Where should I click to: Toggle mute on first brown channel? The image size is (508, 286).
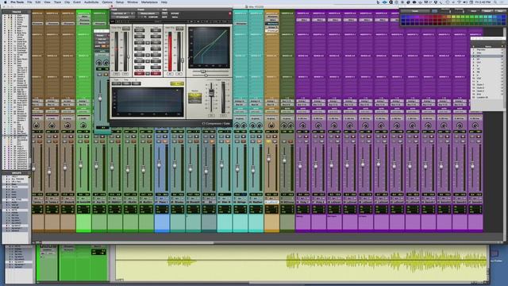[40, 141]
